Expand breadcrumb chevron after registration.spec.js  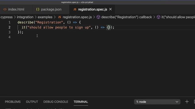tap(94, 17)
